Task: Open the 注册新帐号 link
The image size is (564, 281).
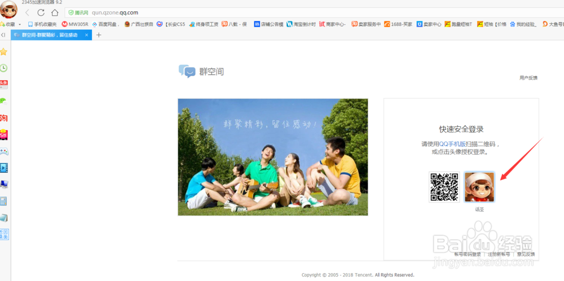Action: pos(499,254)
